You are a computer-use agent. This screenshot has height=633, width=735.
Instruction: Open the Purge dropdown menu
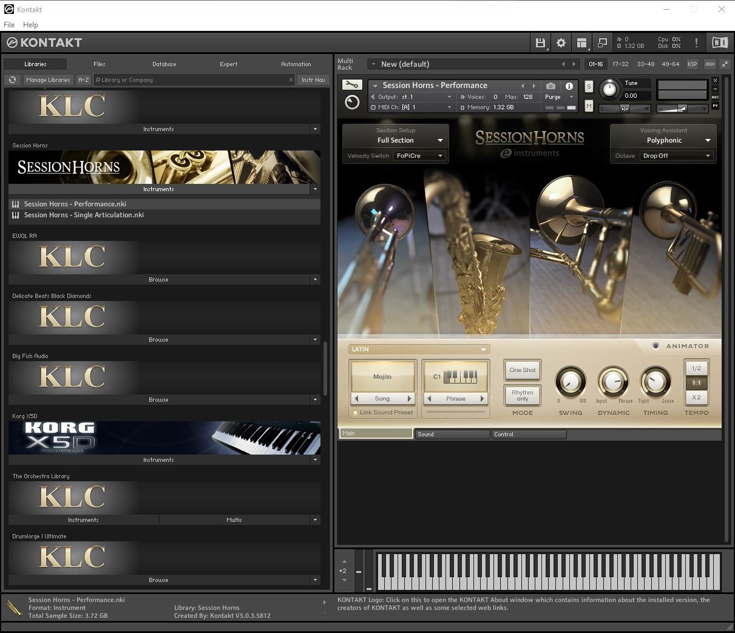(x=558, y=97)
